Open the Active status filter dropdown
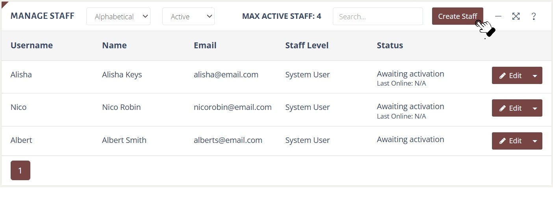This screenshot has height=201, width=553. click(188, 16)
